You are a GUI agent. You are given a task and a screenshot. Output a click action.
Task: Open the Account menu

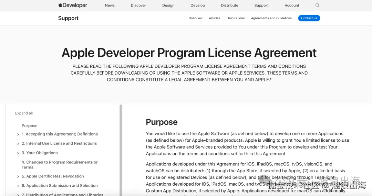[292, 6]
